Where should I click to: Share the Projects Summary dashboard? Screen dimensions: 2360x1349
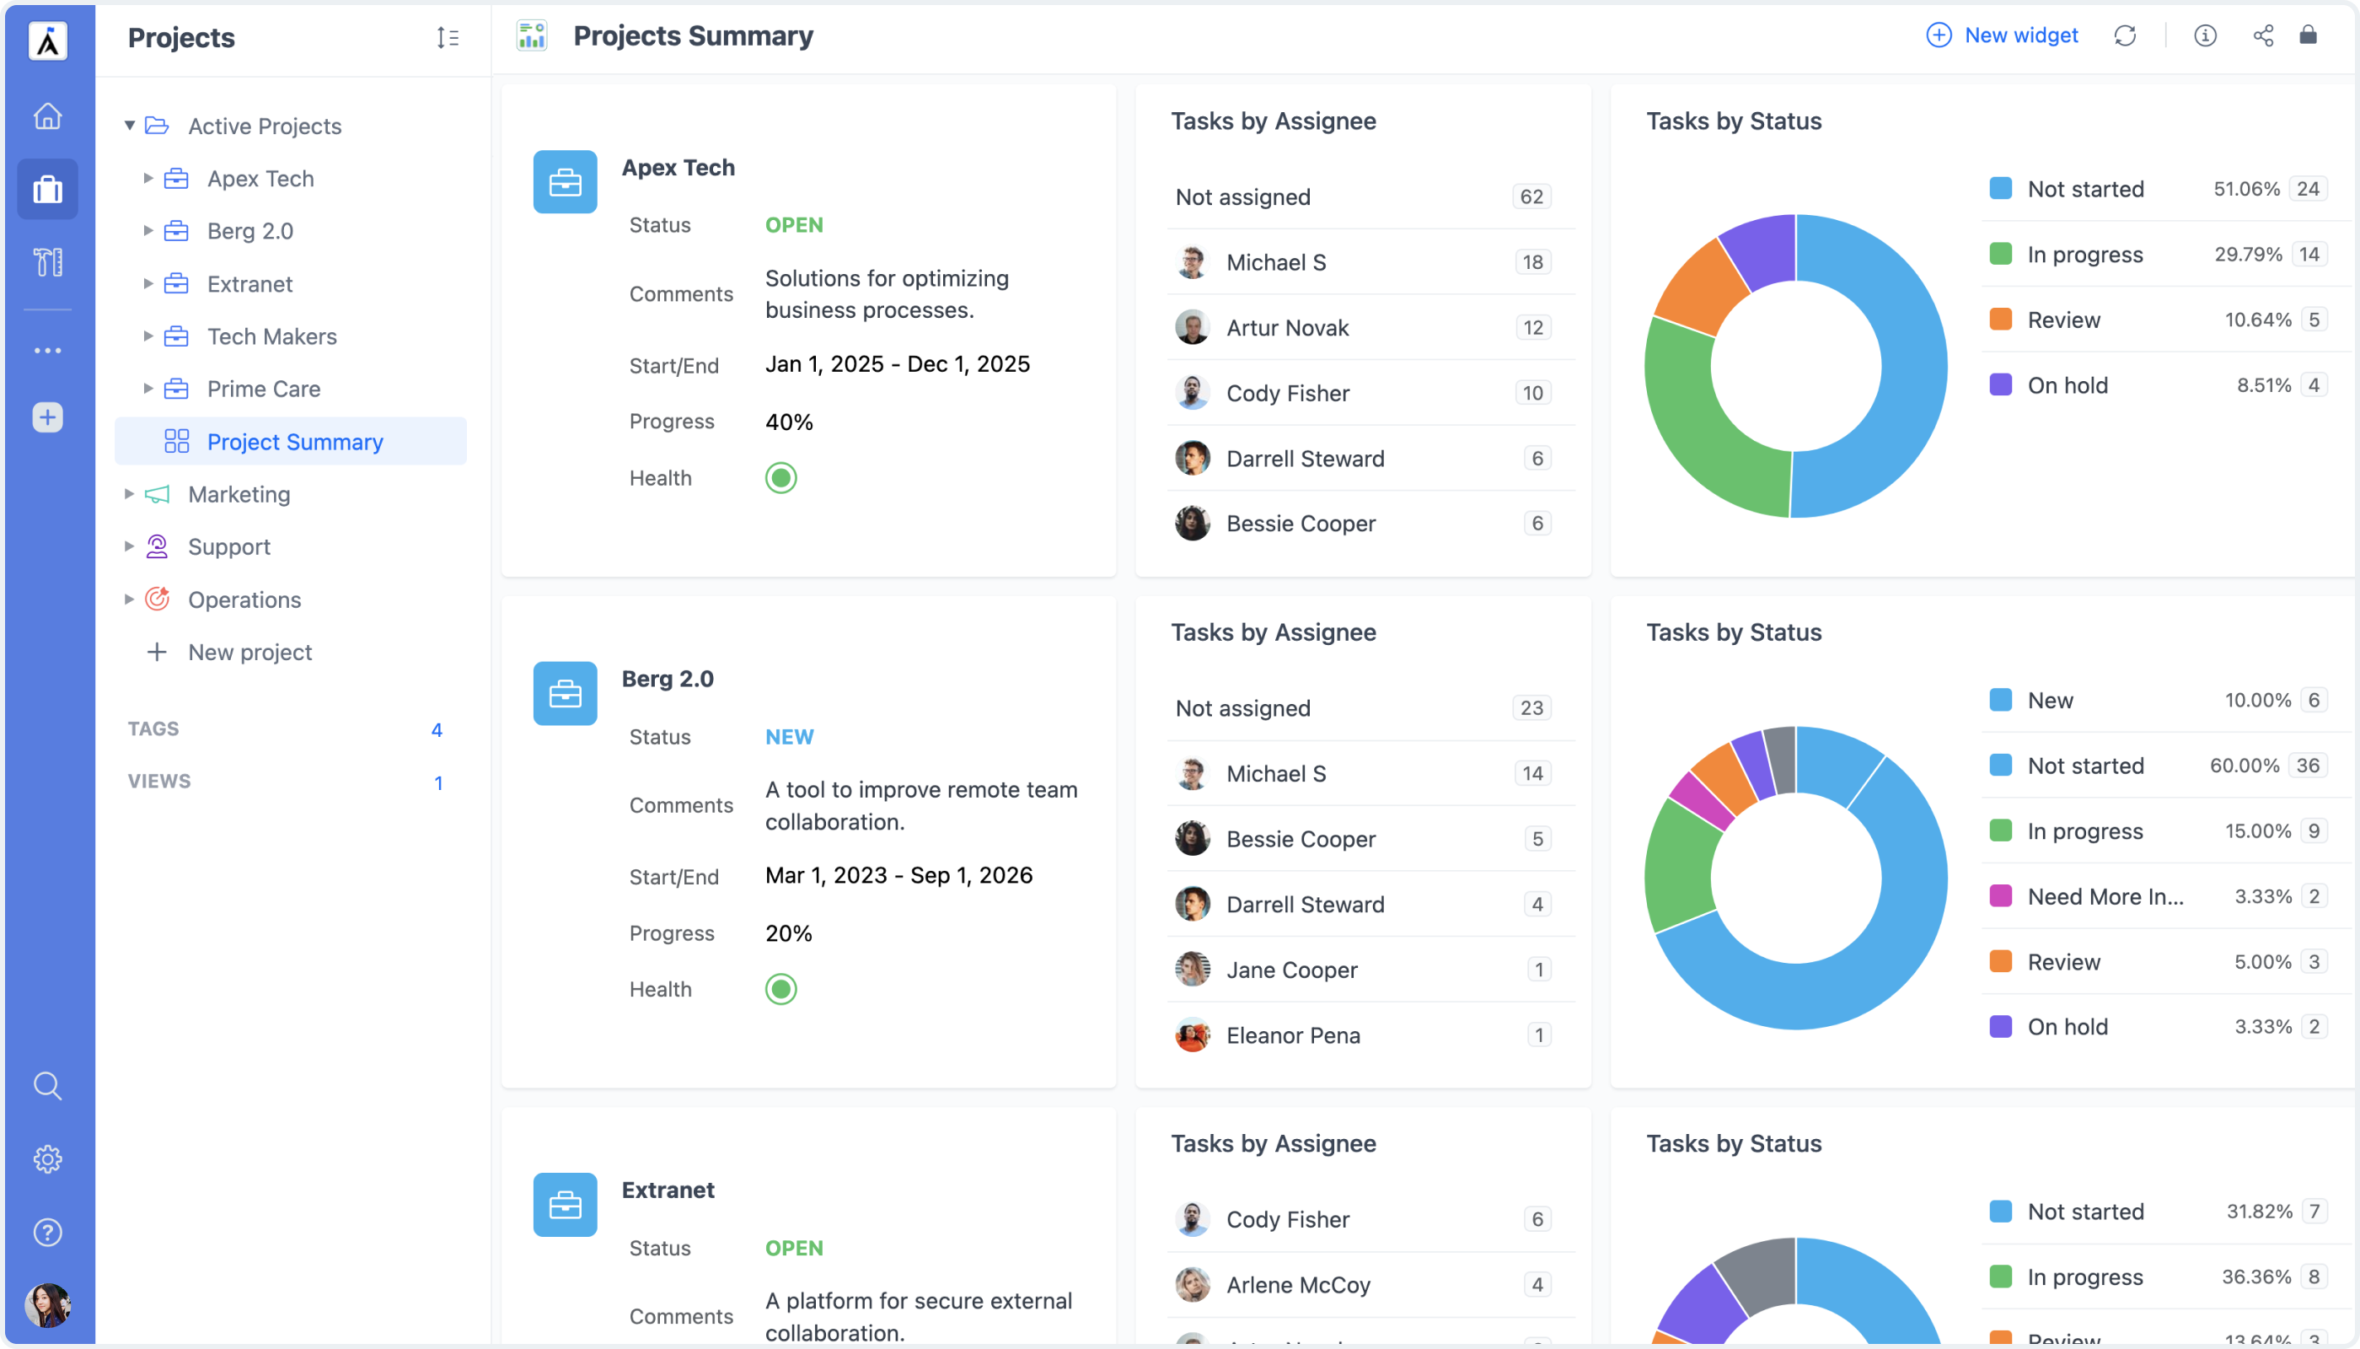pos(2263,35)
